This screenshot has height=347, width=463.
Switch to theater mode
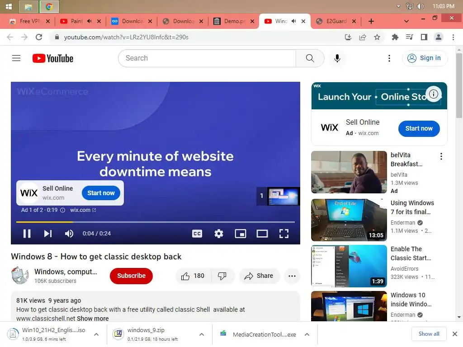[262, 234]
